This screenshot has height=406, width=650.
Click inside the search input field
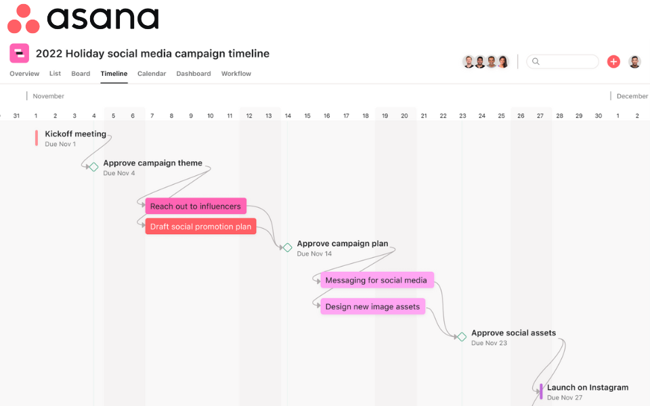click(x=569, y=62)
